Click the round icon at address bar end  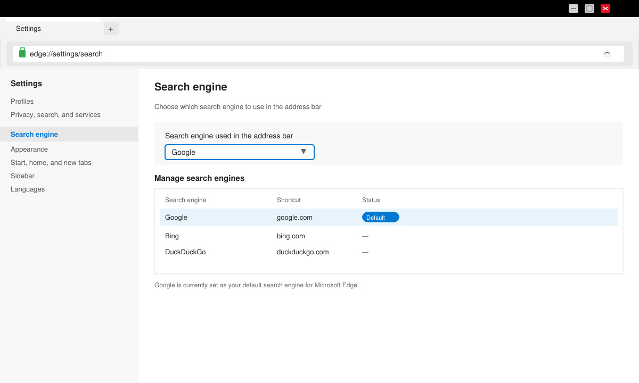(x=607, y=53)
